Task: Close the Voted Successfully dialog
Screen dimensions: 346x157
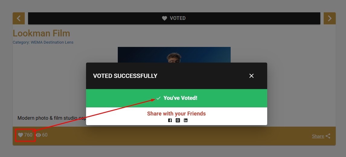Action: click(x=251, y=76)
